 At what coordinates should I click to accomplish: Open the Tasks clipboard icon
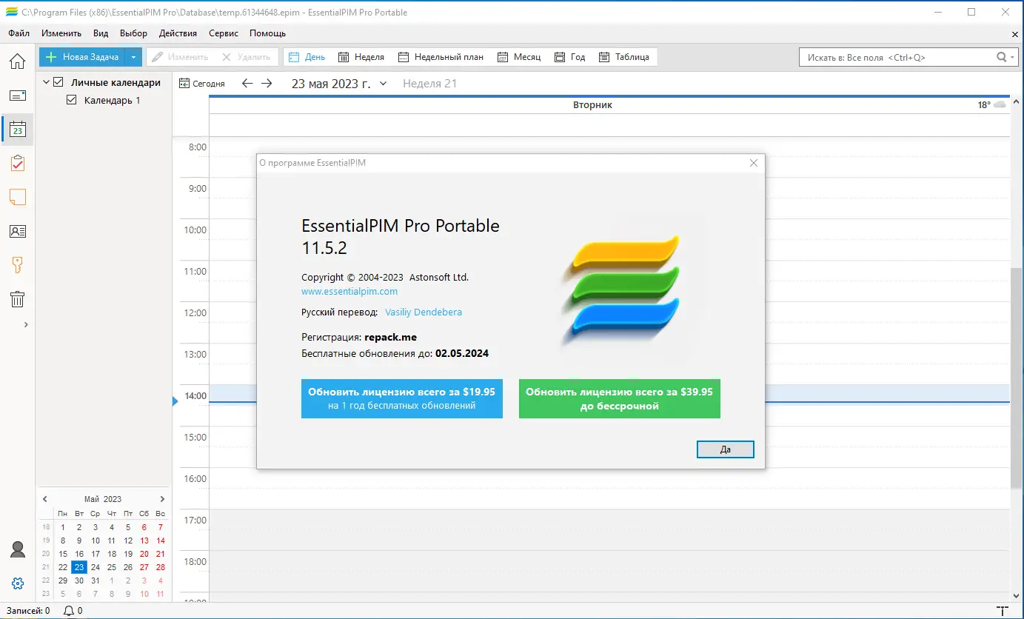point(17,163)
